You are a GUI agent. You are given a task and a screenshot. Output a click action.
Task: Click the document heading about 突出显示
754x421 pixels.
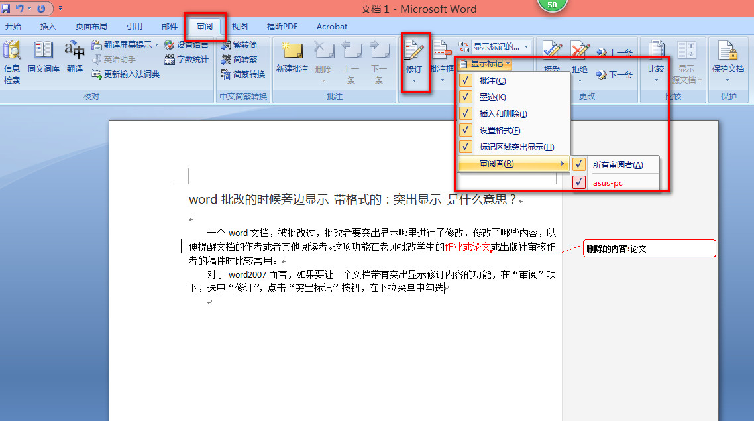[x=352, y=199]
